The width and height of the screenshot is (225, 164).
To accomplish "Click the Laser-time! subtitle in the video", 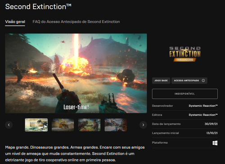I will click(76, 107).
